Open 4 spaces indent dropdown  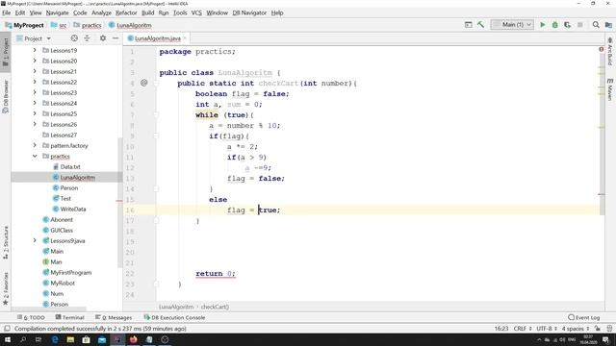576,329
